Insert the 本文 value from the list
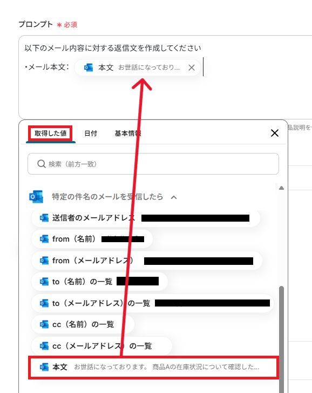This screenshot has height=393, width=312. [x=153, y=367]
